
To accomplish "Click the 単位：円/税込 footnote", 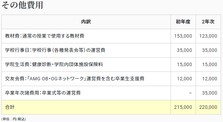I will click(x=14, y=119).
